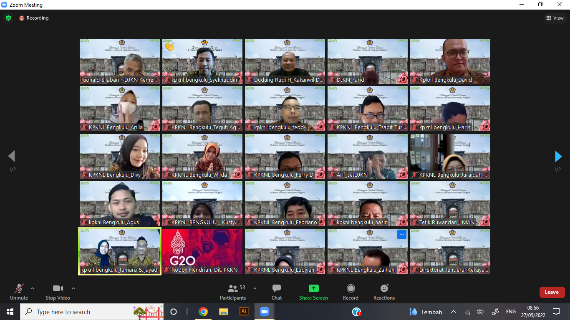Expand audio options arrow beside Unmute
Viewport: 570px width, 320px height.
[x=33, y=288]
